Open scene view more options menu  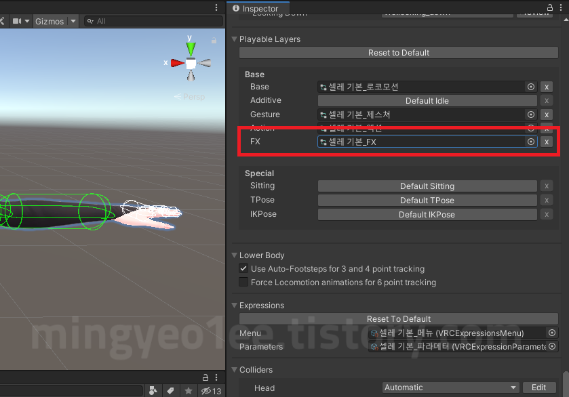(216, 7)
